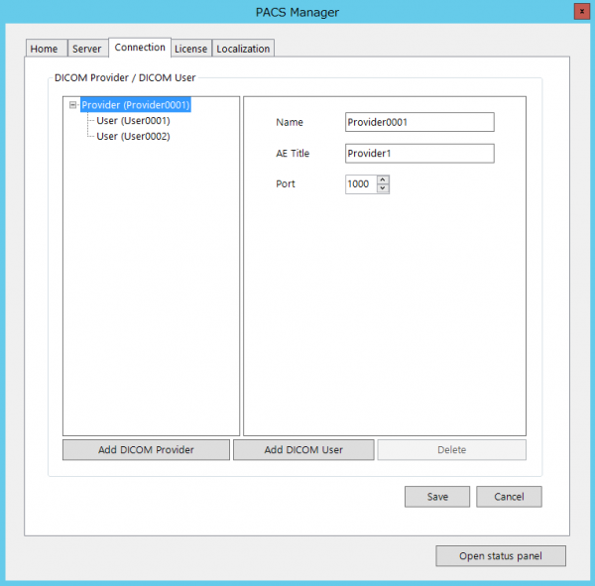This screenshot has width=595, height=586.
Task: Decrease the Port value with down arrow
Action: click(x=383, y=188)
